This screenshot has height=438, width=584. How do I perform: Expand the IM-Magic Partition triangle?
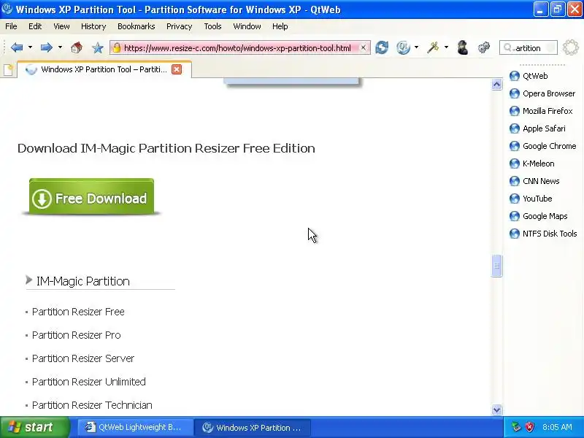[28, 280]
